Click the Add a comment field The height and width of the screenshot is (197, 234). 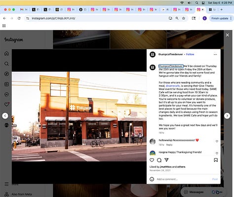click(183, 179)
